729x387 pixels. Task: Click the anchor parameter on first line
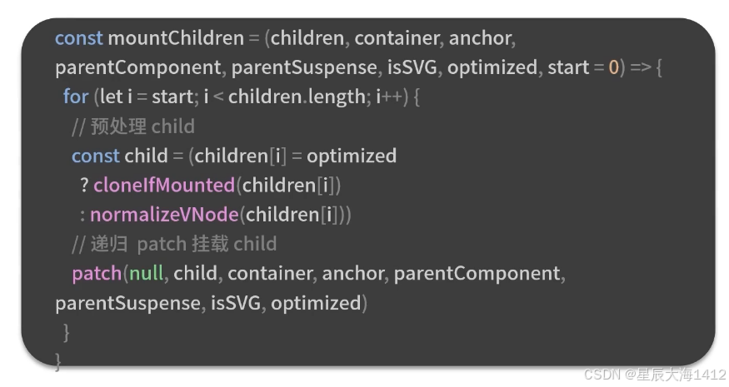(x=480, y=38)
